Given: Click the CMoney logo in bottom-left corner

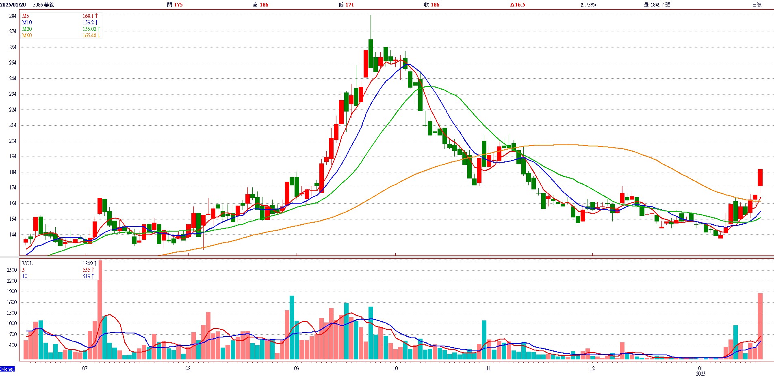Looking at the screenshot, I should (x=7, y=369).
